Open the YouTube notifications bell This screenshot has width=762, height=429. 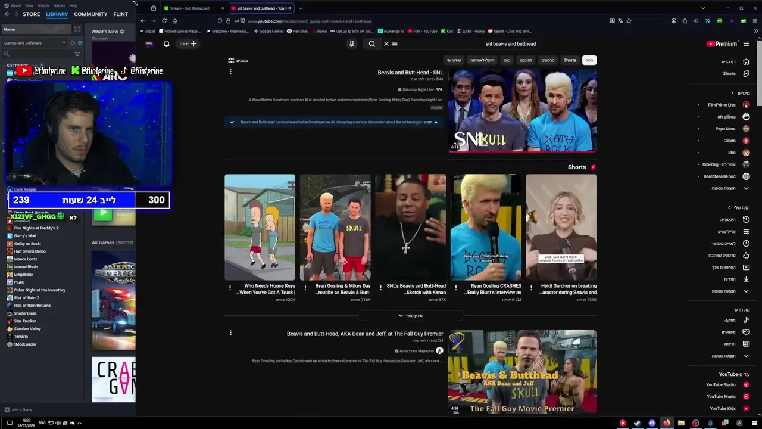[167, 43]
